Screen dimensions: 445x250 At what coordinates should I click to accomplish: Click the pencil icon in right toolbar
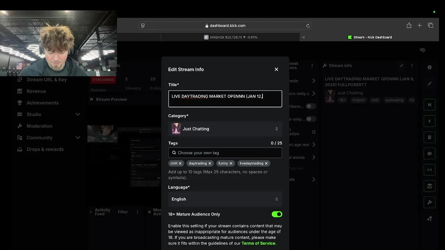pyautogui.click(x=430, y=84)
